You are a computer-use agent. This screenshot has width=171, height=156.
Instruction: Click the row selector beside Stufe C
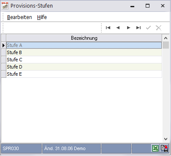(4, 60)
